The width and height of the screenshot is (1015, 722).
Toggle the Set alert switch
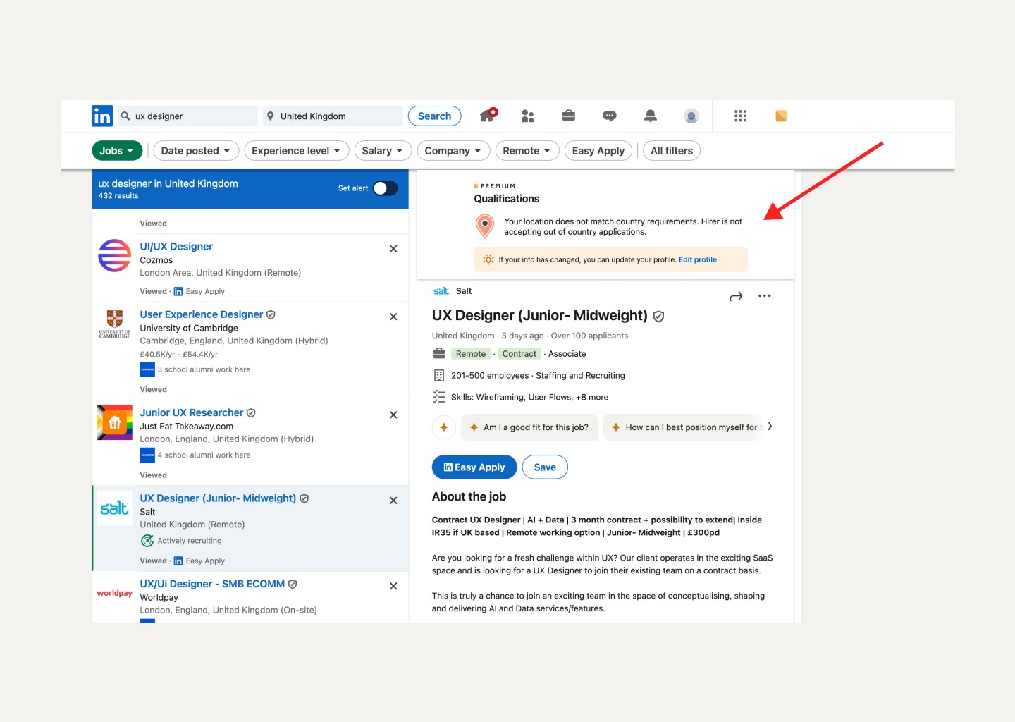386,188
